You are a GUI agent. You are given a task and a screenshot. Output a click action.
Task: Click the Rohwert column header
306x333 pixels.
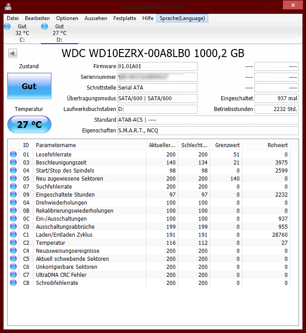266,145
